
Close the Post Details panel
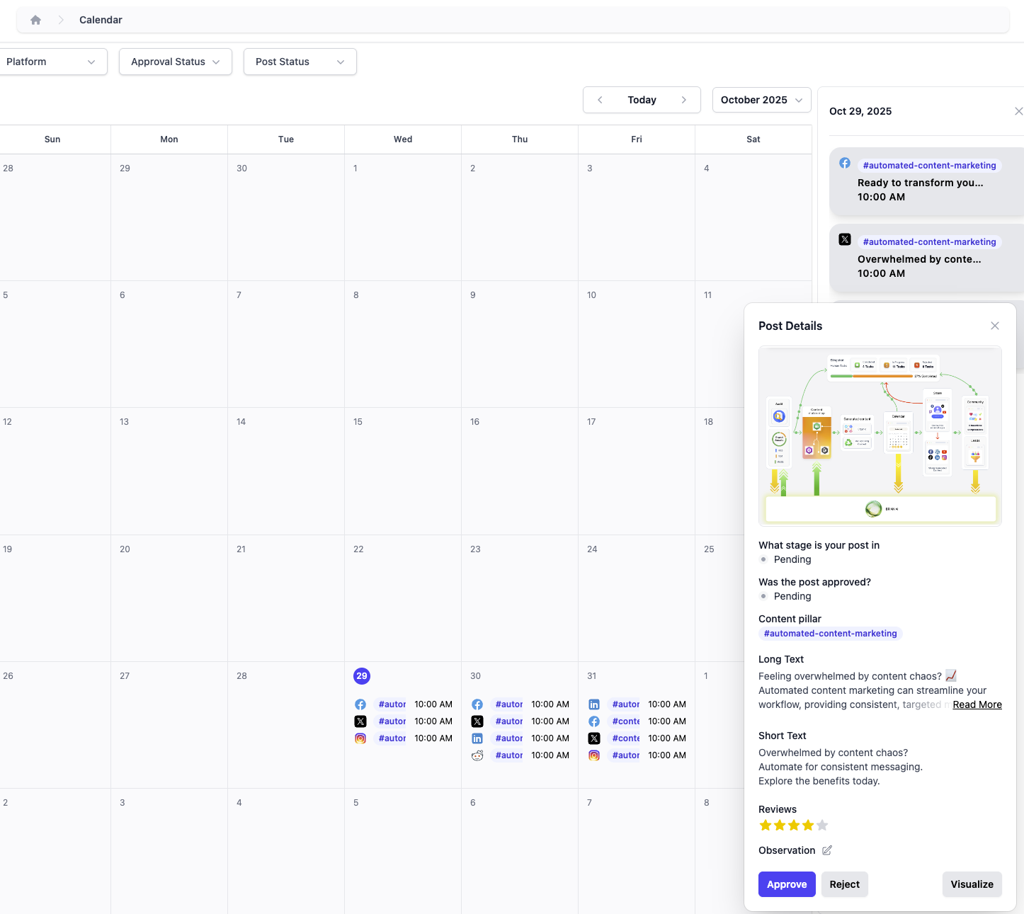click(994, 326)
